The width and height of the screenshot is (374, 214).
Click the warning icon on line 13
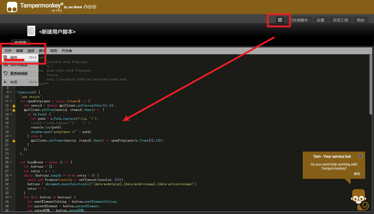pyautogui.click(x=14, y=110)
